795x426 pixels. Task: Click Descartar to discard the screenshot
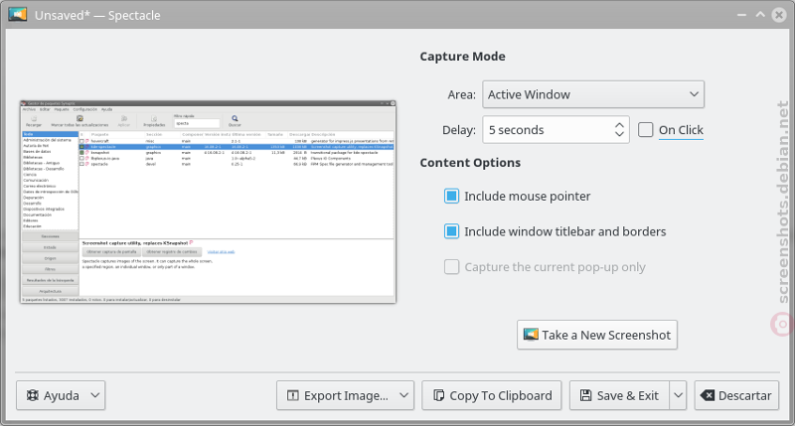click(736, 395)
